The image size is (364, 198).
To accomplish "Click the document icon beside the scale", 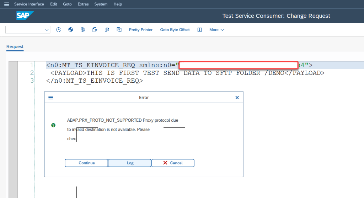I will pos(95,30).
